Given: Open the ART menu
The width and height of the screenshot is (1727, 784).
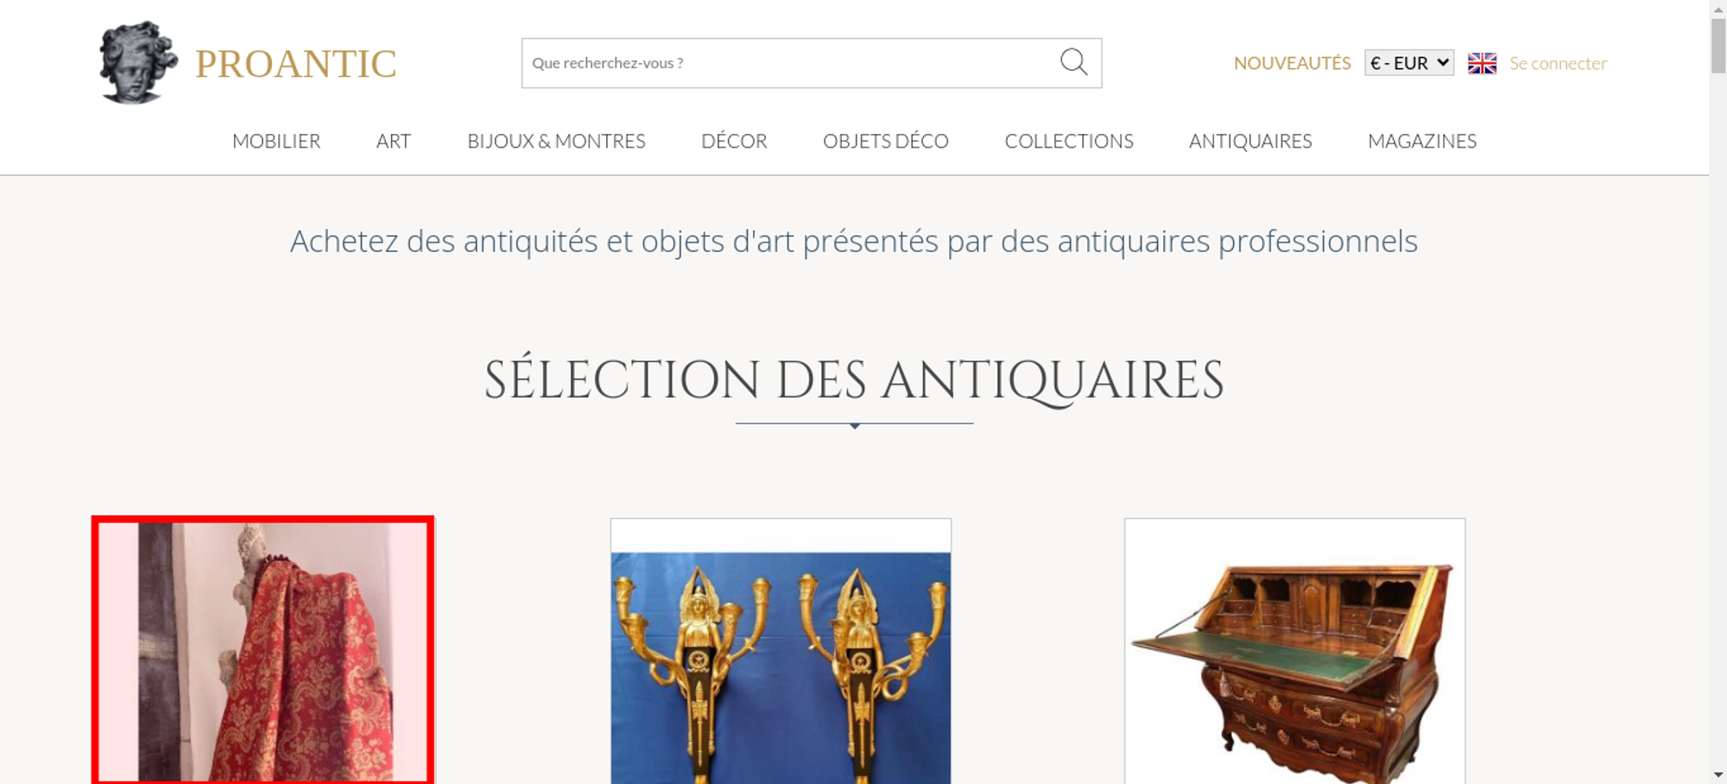Looking at the screenshot, I should pyautogui.click(x=394, y=141).
